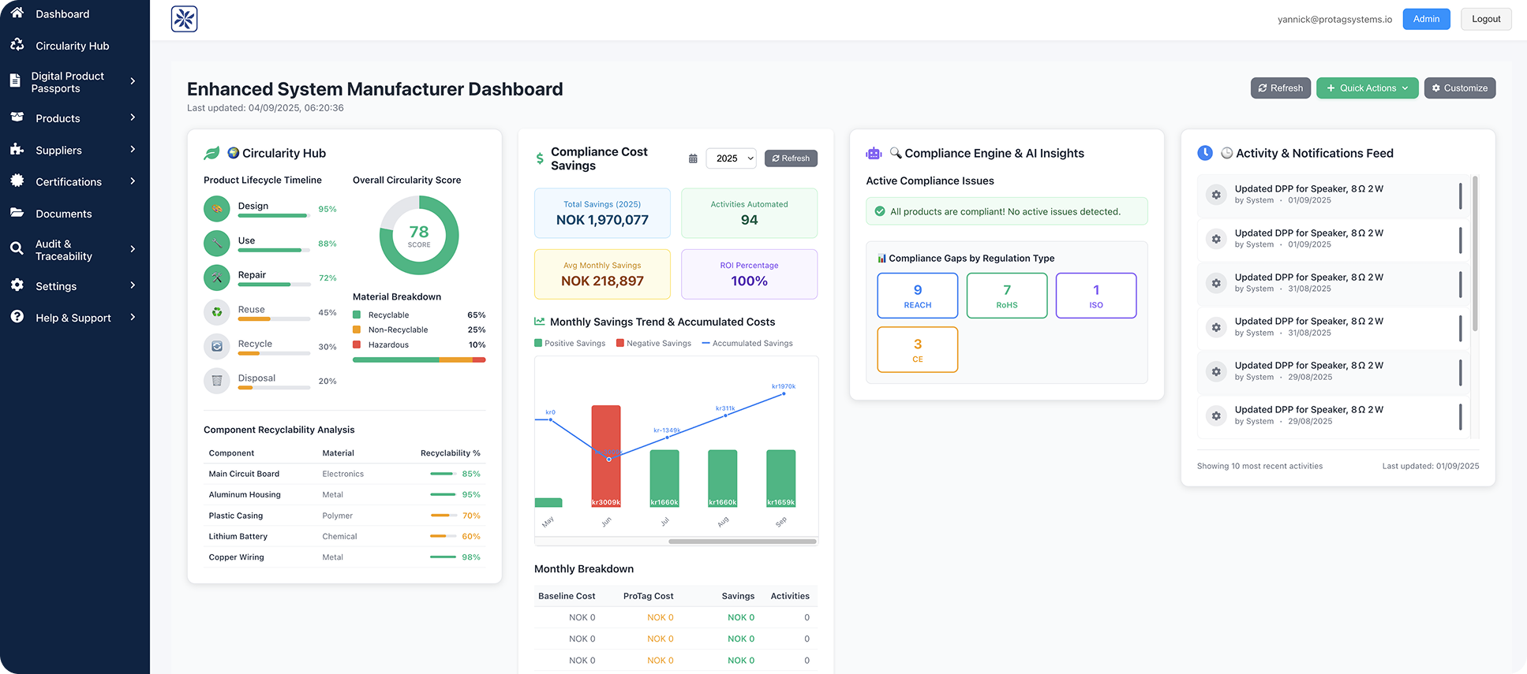Click the Repair lifecycle stage icon
Image resolution: width=1527 pixels, height=674 pixels.
pyautogui.click(x=217, y=277)
